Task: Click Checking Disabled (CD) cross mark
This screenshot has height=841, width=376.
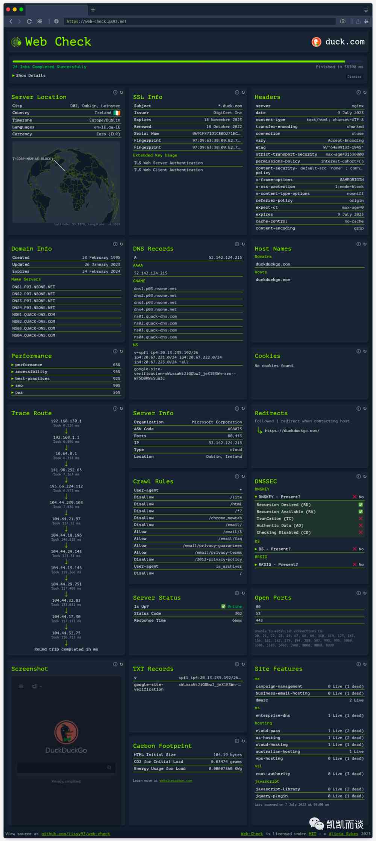Action: (x=361, y=532)
